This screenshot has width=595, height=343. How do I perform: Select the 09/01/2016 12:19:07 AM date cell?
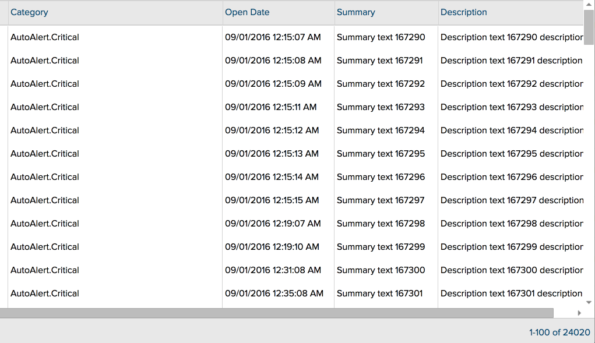pyautogui.click(x=273, y=224)
